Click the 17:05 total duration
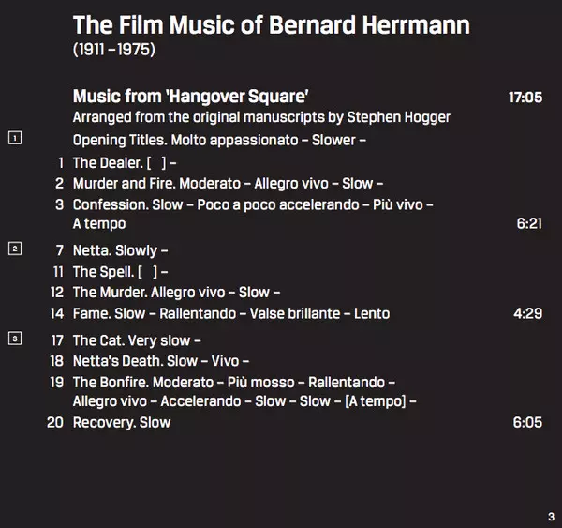562x528 pixels. tap(525, 97)
